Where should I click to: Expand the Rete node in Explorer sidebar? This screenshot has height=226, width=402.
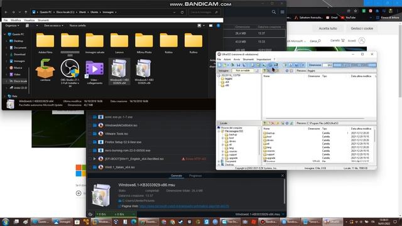coord(5,96)
